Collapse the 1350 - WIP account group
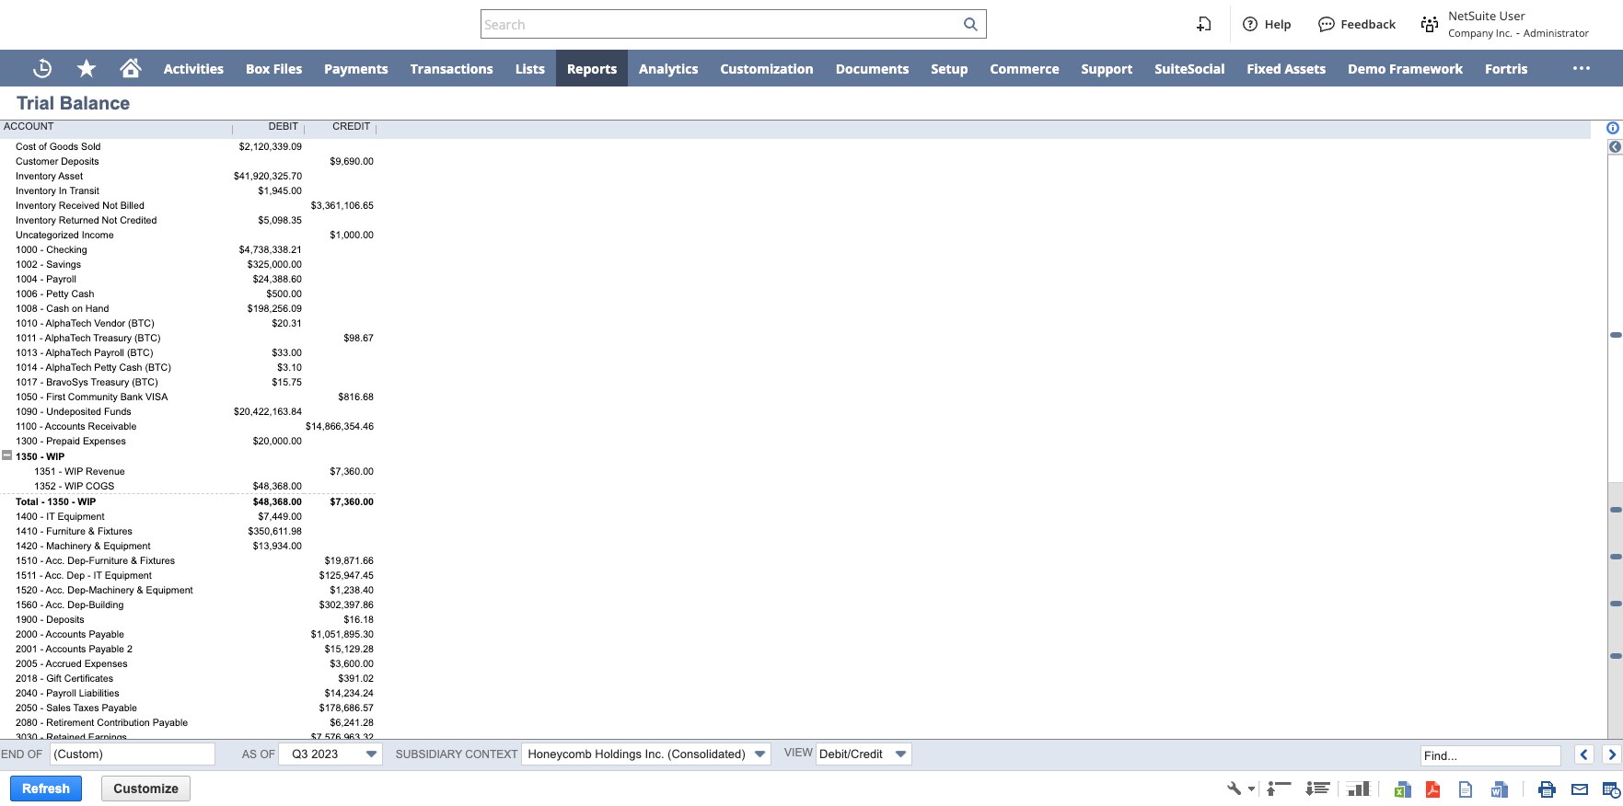 pos(7,455)
